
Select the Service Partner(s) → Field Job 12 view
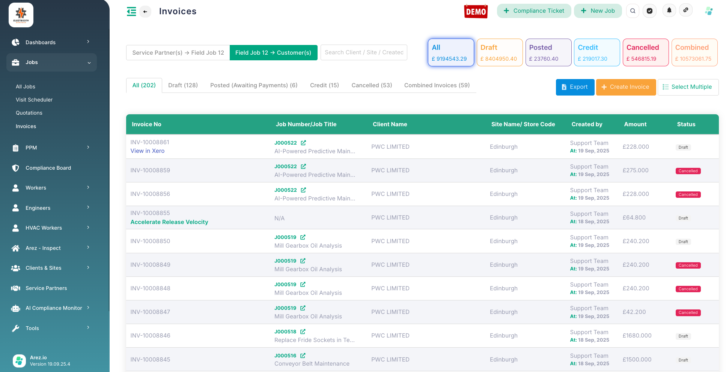coord(178,52)
